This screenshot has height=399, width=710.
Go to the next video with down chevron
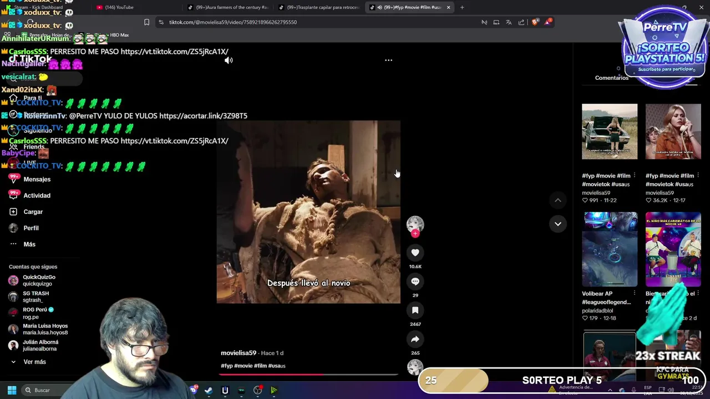[558, 224]
